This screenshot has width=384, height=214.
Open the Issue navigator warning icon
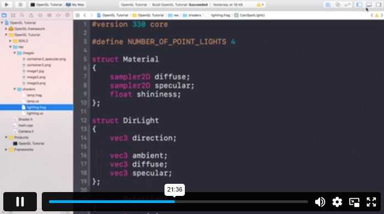(31, 15)
